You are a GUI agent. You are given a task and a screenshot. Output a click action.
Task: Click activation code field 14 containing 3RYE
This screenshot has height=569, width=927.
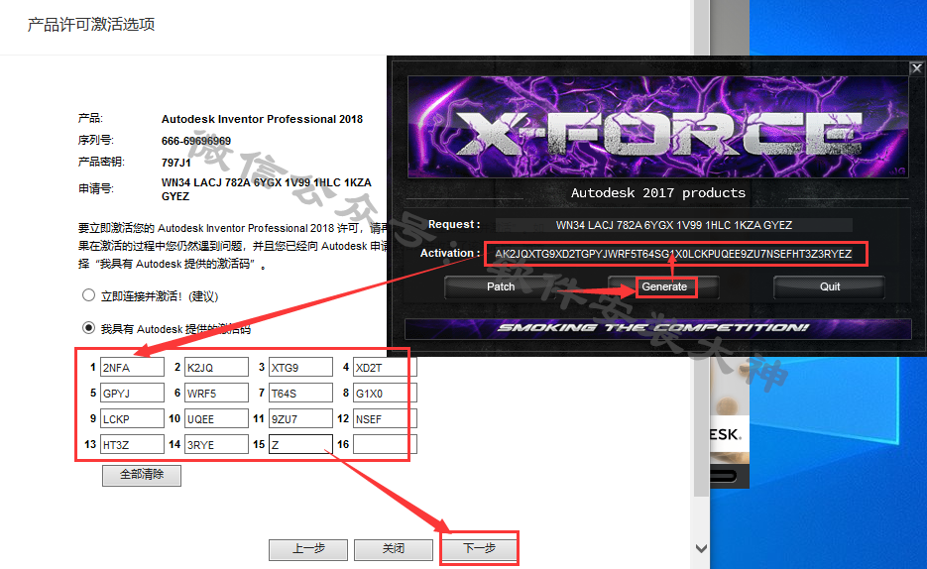point(216,444)
